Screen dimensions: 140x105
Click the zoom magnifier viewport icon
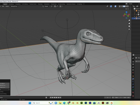(129, 20)
